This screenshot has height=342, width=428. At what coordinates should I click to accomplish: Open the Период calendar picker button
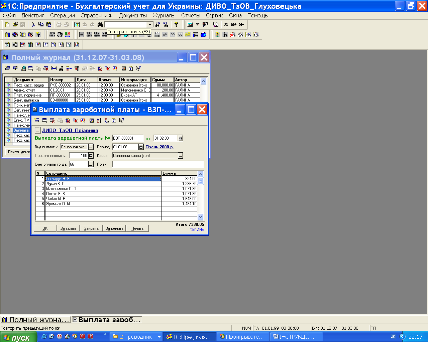coord(141,147)
